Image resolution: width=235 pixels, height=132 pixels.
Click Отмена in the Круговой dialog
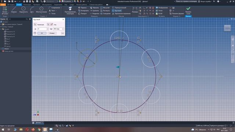[x=52, y=33]
